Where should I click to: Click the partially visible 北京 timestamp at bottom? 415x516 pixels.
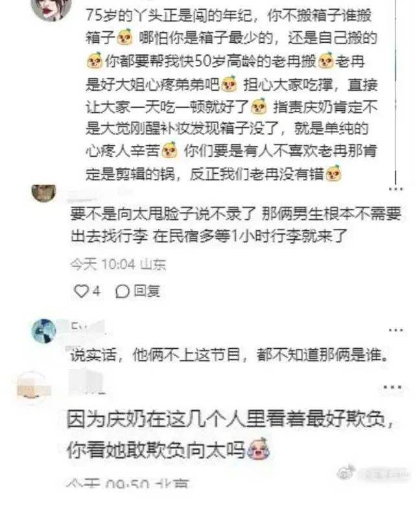click(x=127, y=484)
